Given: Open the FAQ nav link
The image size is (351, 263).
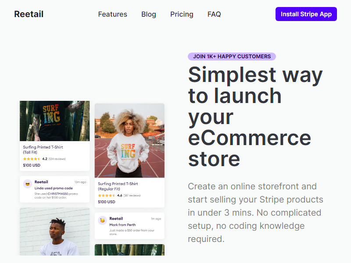Looking at the screenshot, I should tap(214, 14).
